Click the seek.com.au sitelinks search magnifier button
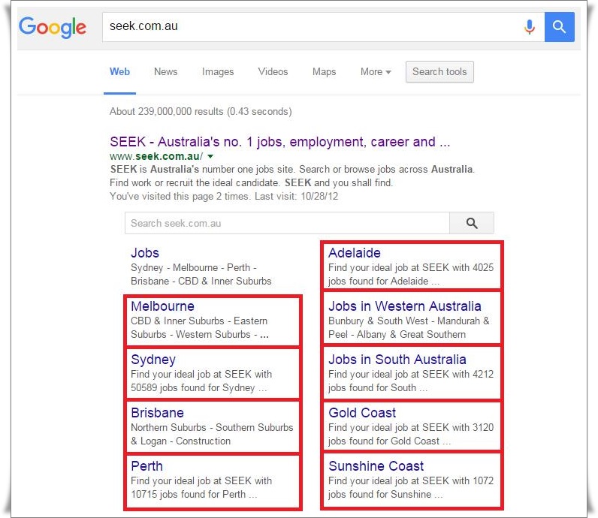Image resolution: width=598 pixels, height=518 pixels. click(x=472, y=223)
